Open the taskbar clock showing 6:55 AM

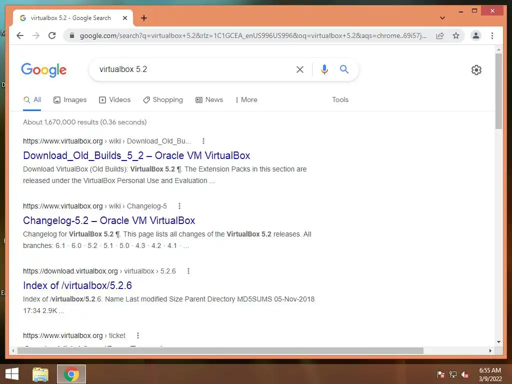coord(490,374)
